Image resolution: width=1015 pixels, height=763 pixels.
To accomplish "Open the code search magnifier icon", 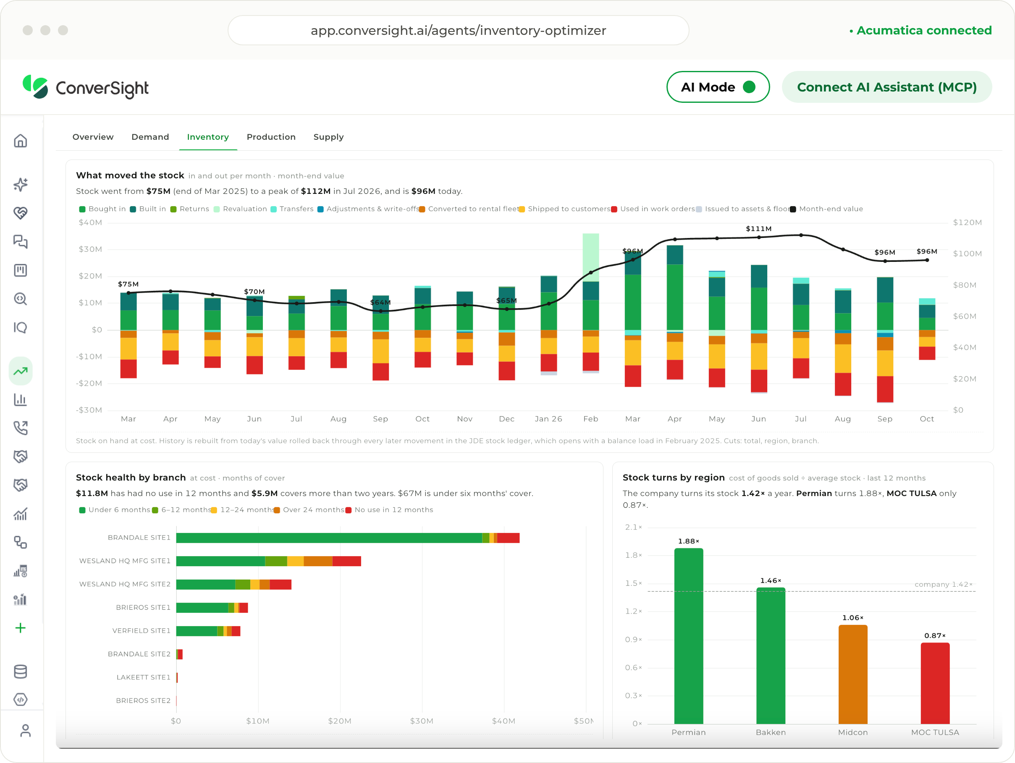I will pyautogui.click(x=20, y=299).
